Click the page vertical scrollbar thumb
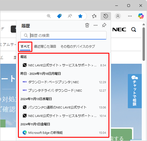The image size is (147, 141). pyautogui.click(x=144, y=44)
